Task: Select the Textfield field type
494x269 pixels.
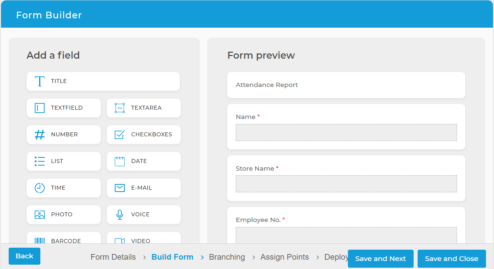Action: click(x=63, y=108)
